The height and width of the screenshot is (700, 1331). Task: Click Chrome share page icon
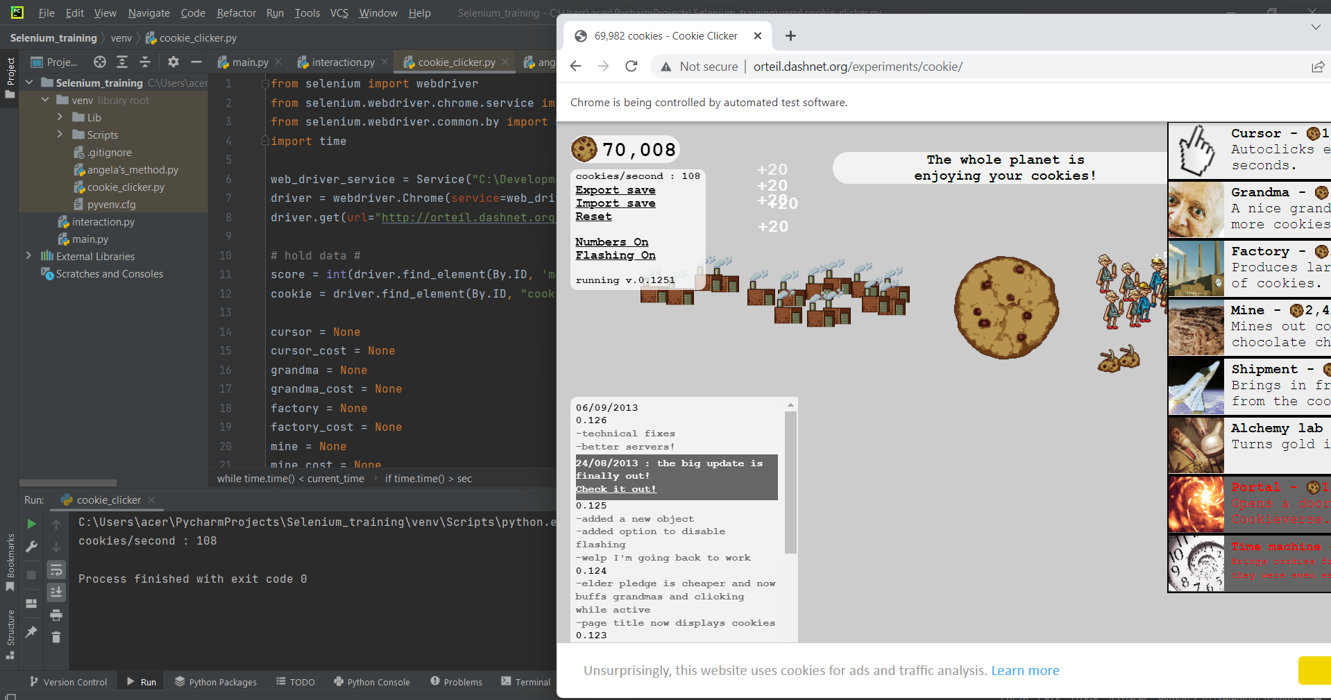click(1318, 67)
